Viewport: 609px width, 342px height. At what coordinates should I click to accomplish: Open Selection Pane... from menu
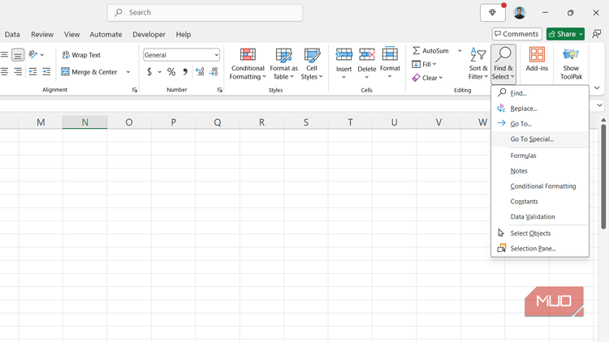click(540, 249)
